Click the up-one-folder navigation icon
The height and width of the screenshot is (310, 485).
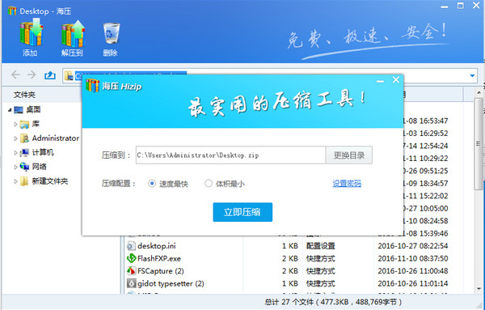coord(50,75)
